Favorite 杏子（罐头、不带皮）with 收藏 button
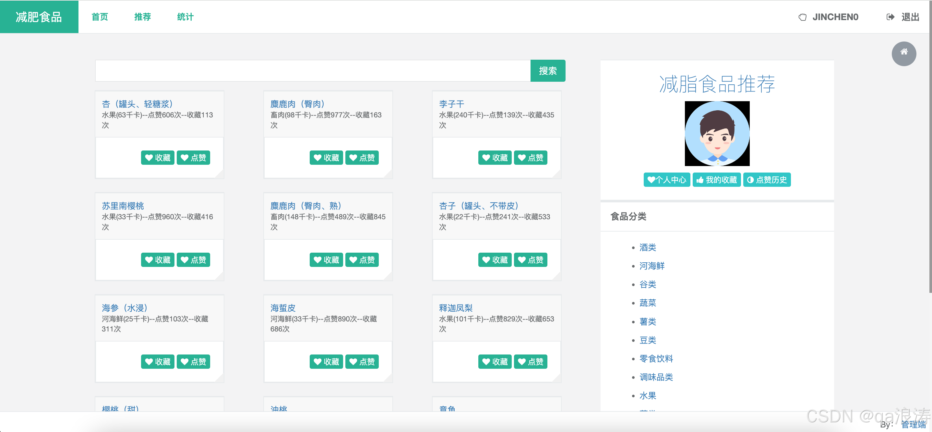932x432 pixels. point(495,260)
